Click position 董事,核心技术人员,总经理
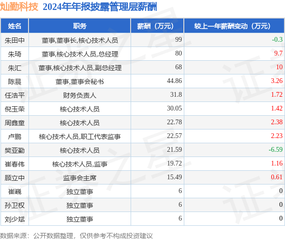Viewport: 285px width, 240px height. tap(80, 54)
